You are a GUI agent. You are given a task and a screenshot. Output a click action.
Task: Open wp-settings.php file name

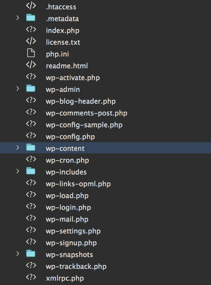[x=73, y=231]
